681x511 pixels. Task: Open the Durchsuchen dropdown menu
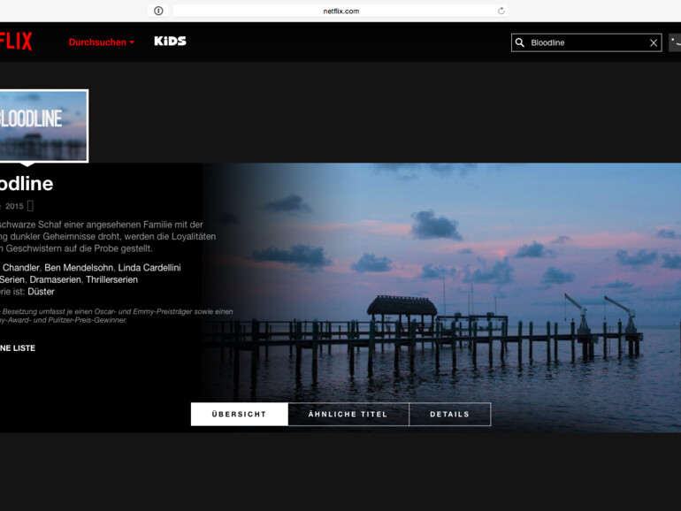click(x=102, y=42)
